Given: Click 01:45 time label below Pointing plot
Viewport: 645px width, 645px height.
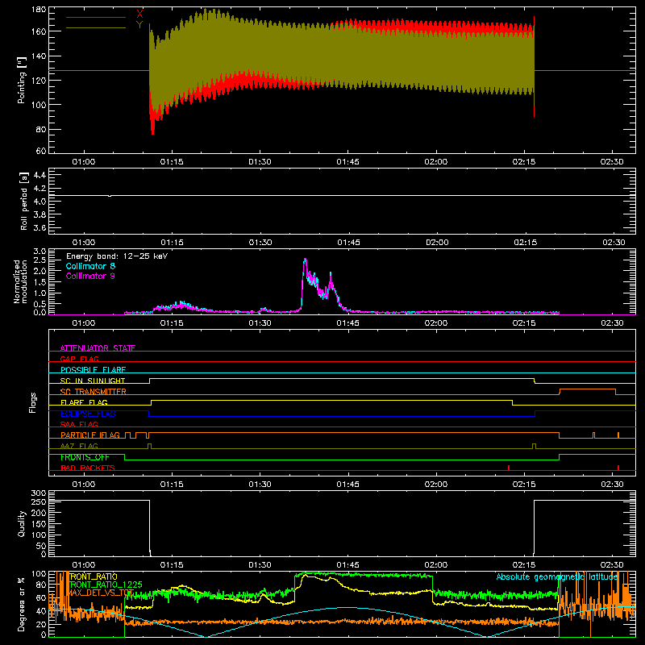Looking at the screenshot, I should (347, 162).
